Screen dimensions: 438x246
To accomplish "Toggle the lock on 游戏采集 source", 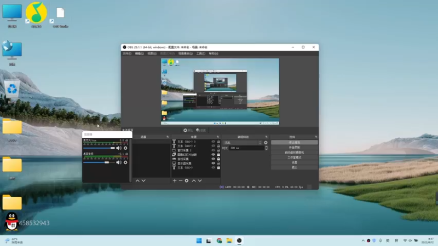I will 218,159.
